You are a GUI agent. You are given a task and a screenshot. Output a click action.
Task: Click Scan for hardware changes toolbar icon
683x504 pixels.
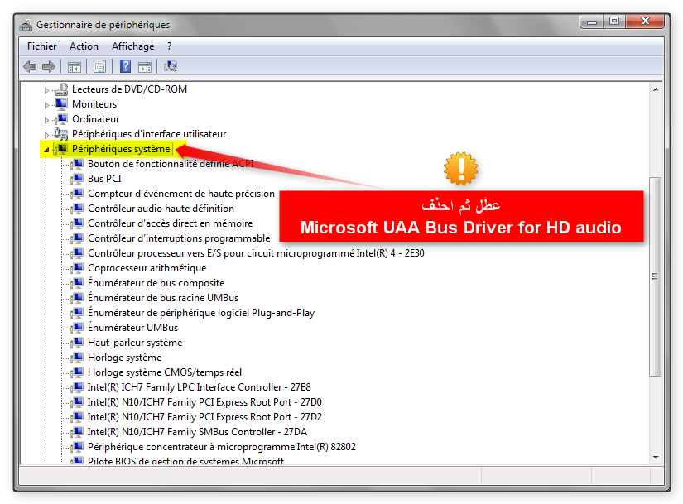171,66
